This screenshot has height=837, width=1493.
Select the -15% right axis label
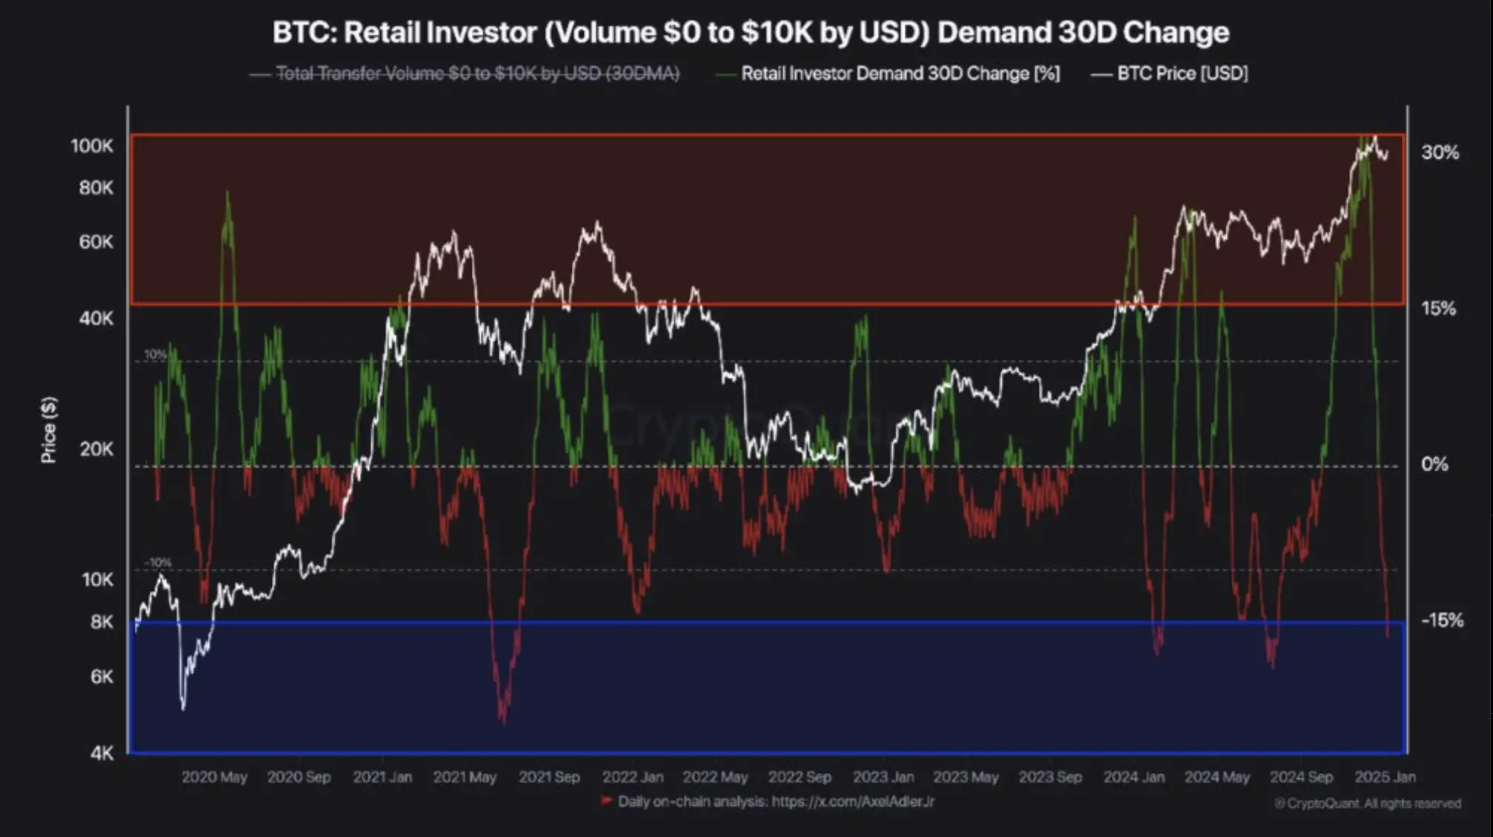pos(1441,620)
